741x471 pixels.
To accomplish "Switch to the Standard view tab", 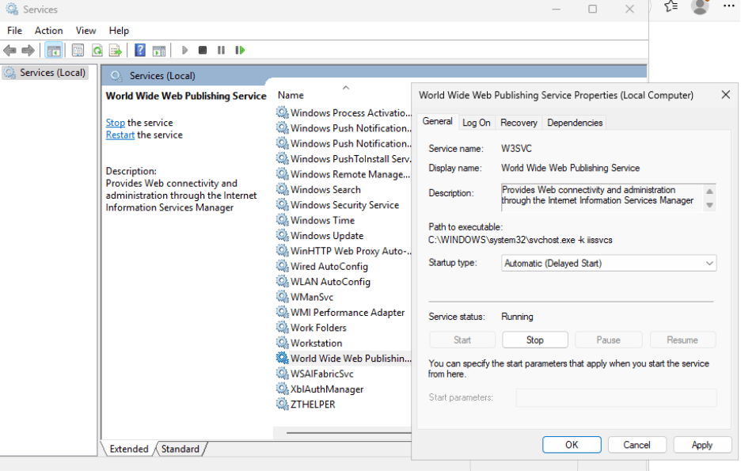I will pos(180,449).
